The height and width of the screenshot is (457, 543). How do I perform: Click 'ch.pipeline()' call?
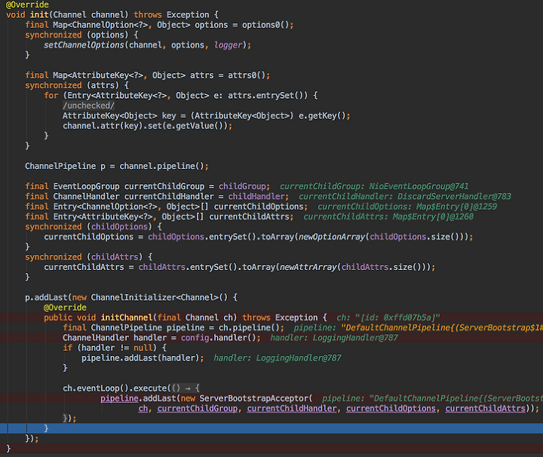pos(251,327)
